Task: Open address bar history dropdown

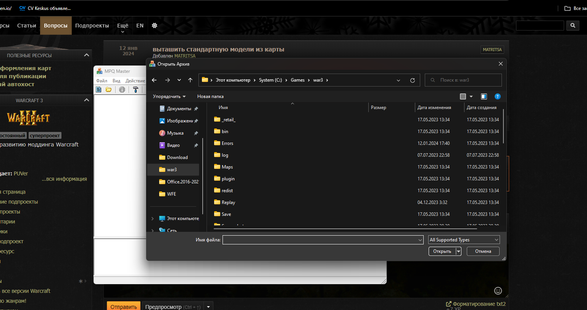Action: point(398,80)
